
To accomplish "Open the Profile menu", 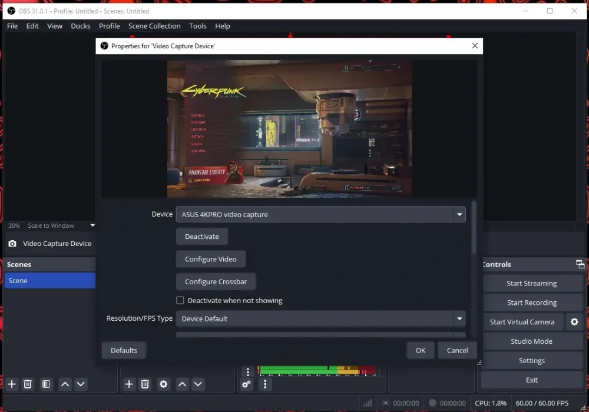I will (110, 26).
